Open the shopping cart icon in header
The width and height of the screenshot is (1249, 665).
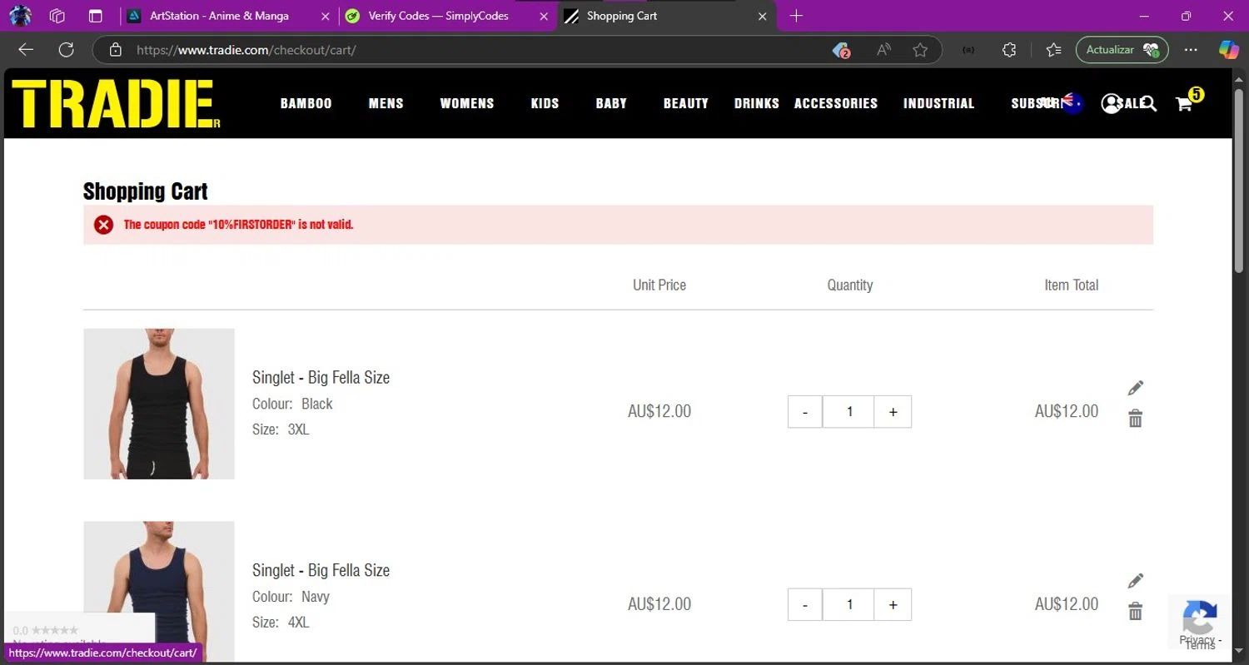[1183, 103]
